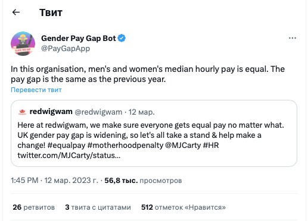Click the Gender Pay Gap Bot avatar
The width and height of the screenshot is (308, 221).
click(x=23, y=43)
